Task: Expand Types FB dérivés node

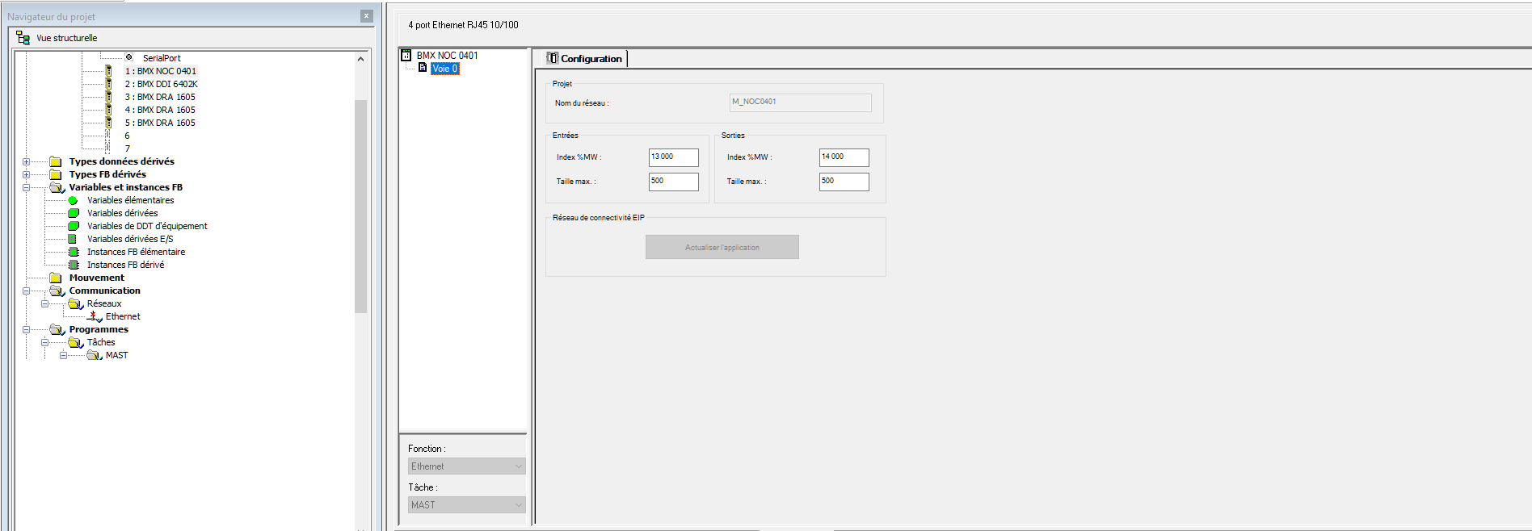Action: [x=26, y=174]
